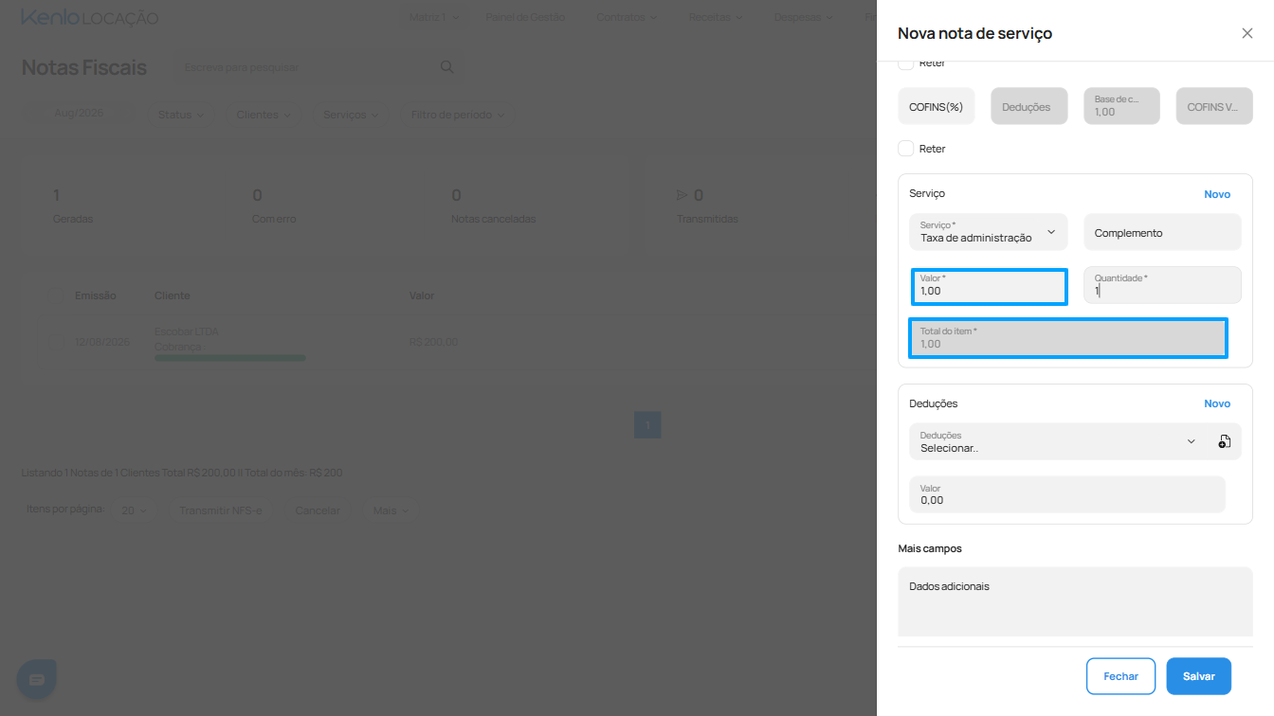Open the Clientes filter dropdown

(x=264, y=115)
